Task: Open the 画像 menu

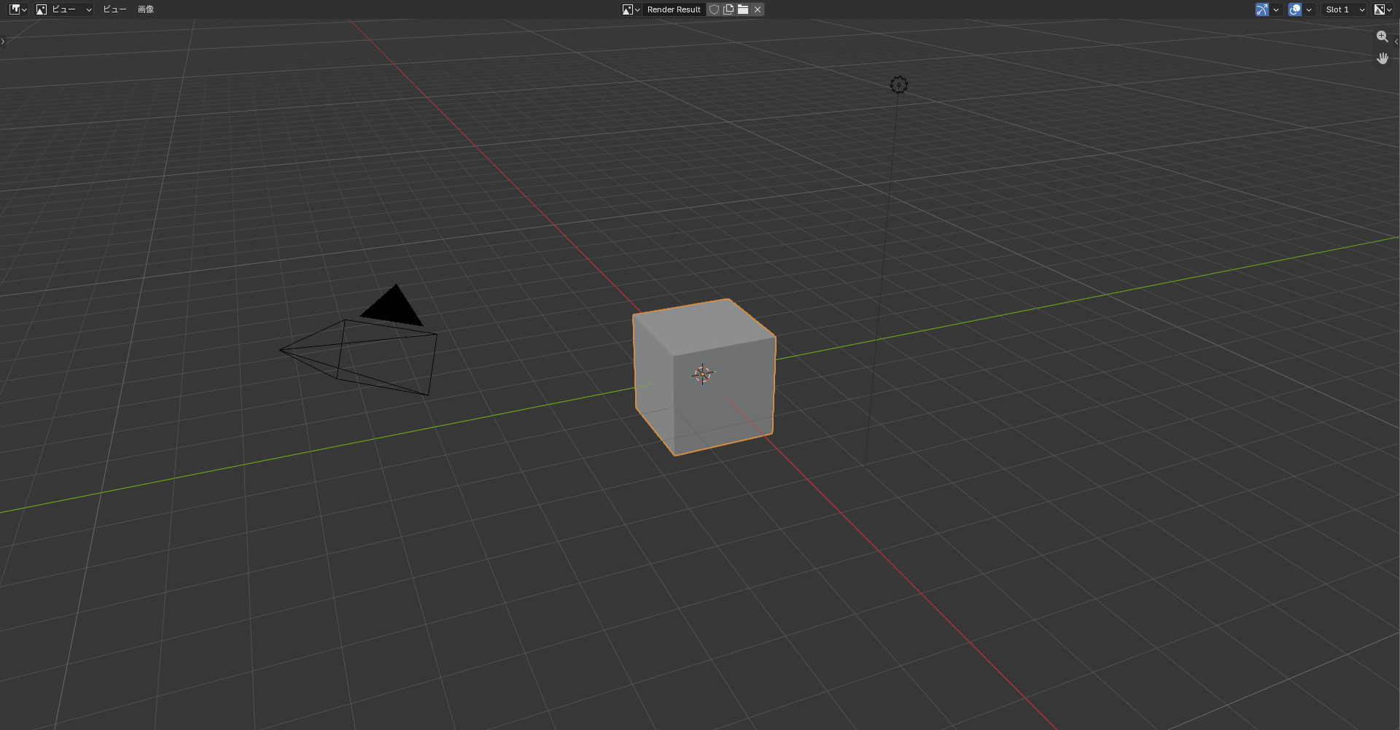Action: [146, 9]
